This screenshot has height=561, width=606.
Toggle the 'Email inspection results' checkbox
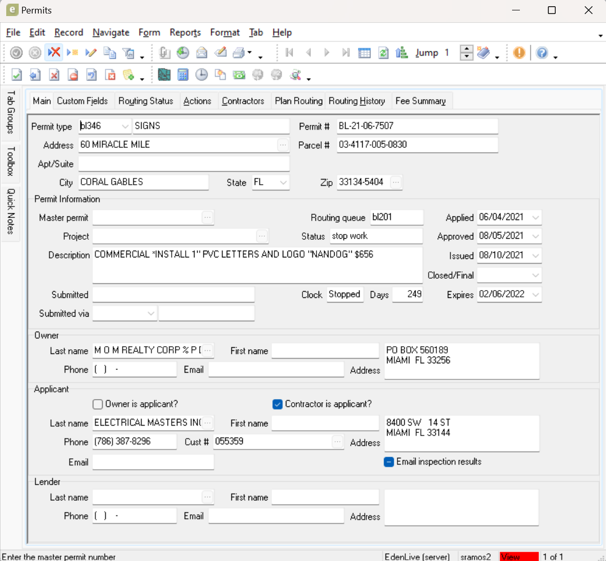click(389, 461)
